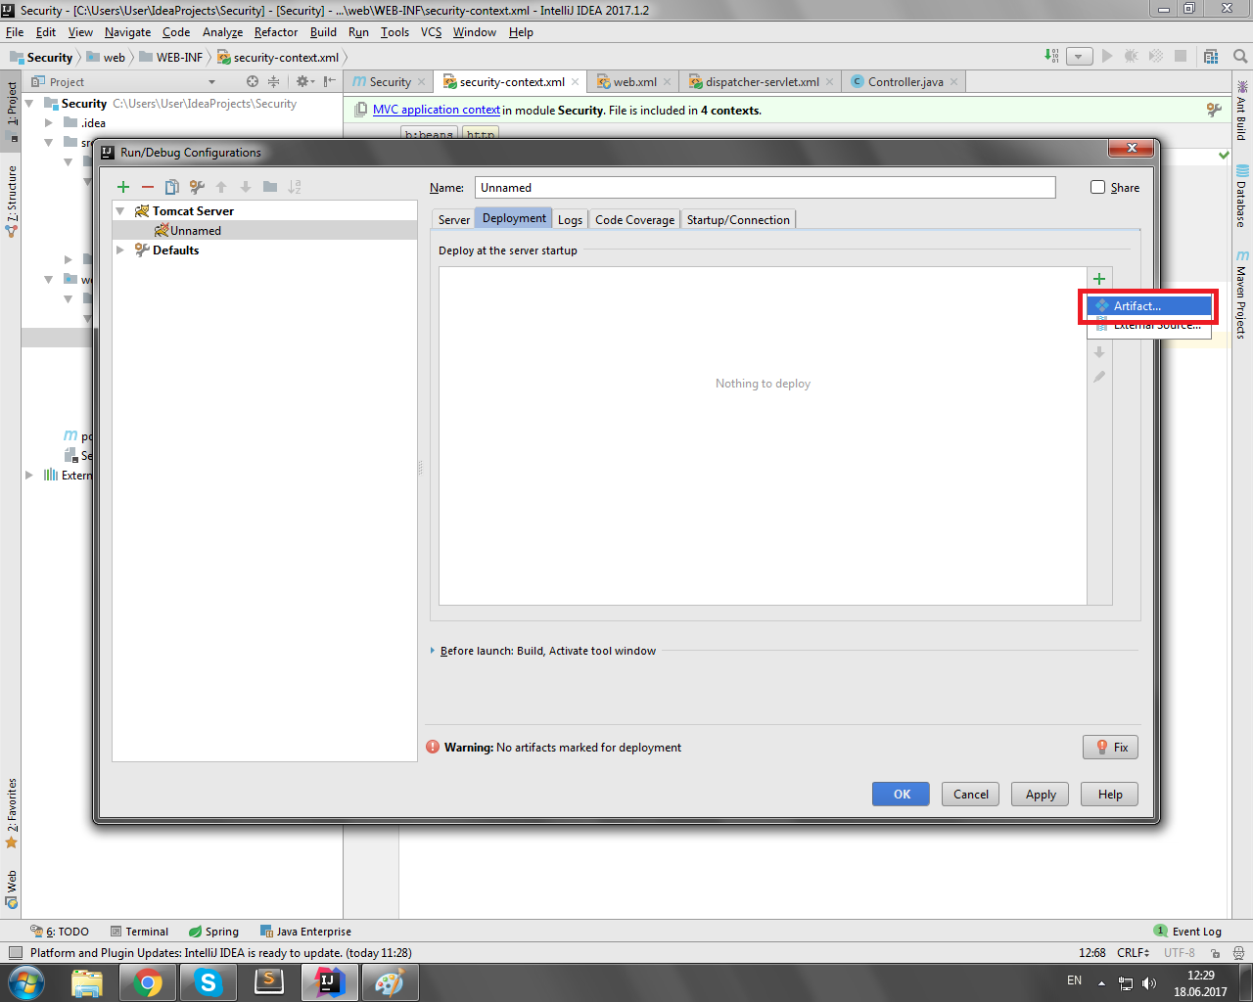This screenshot has height=1002, width=1253.
Task: Click Stop square icon in main toolbar
Action: click(x=1181, y=57)
